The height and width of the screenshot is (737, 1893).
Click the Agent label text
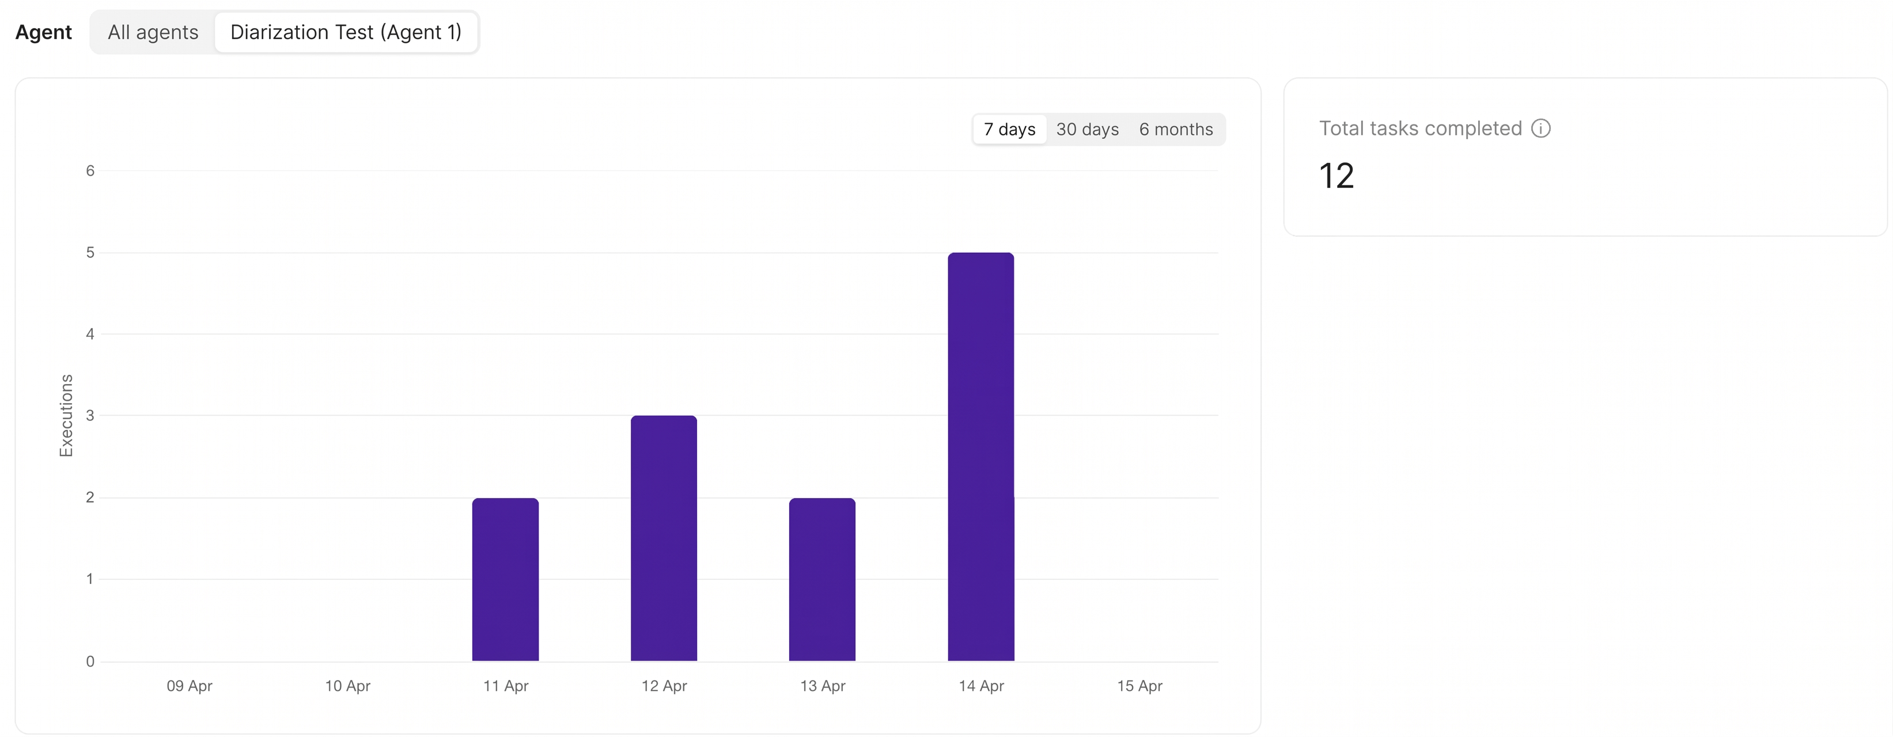(43, 32)
